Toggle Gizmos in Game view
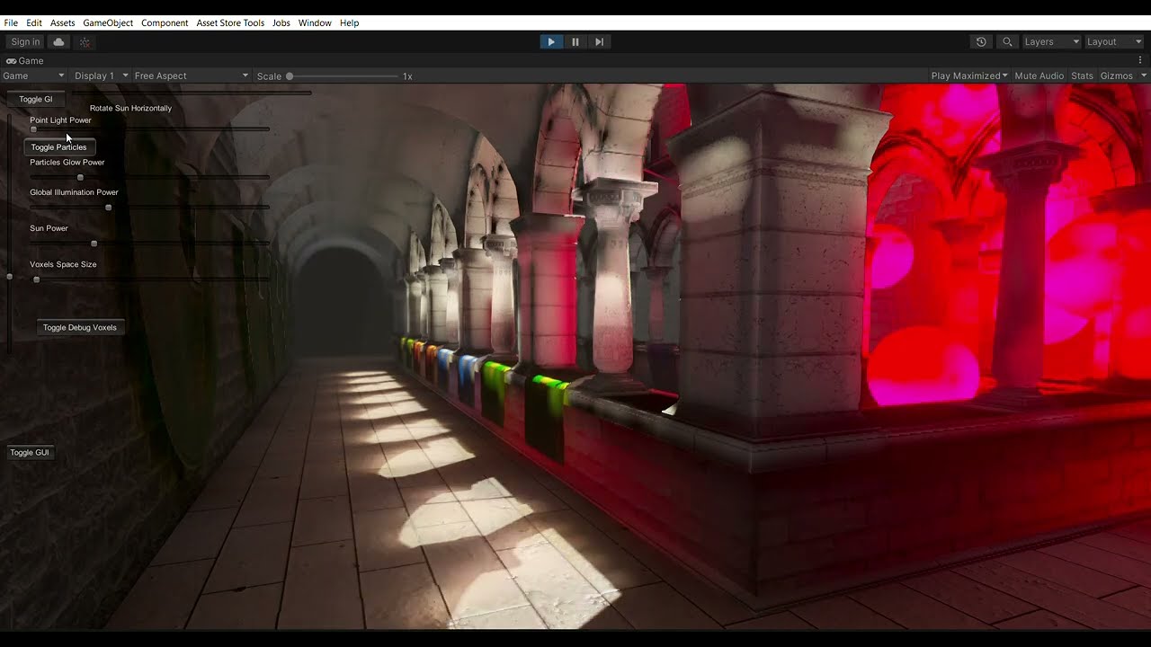This screenshot has width=1151, height=647. click(x=1116, y=75)
